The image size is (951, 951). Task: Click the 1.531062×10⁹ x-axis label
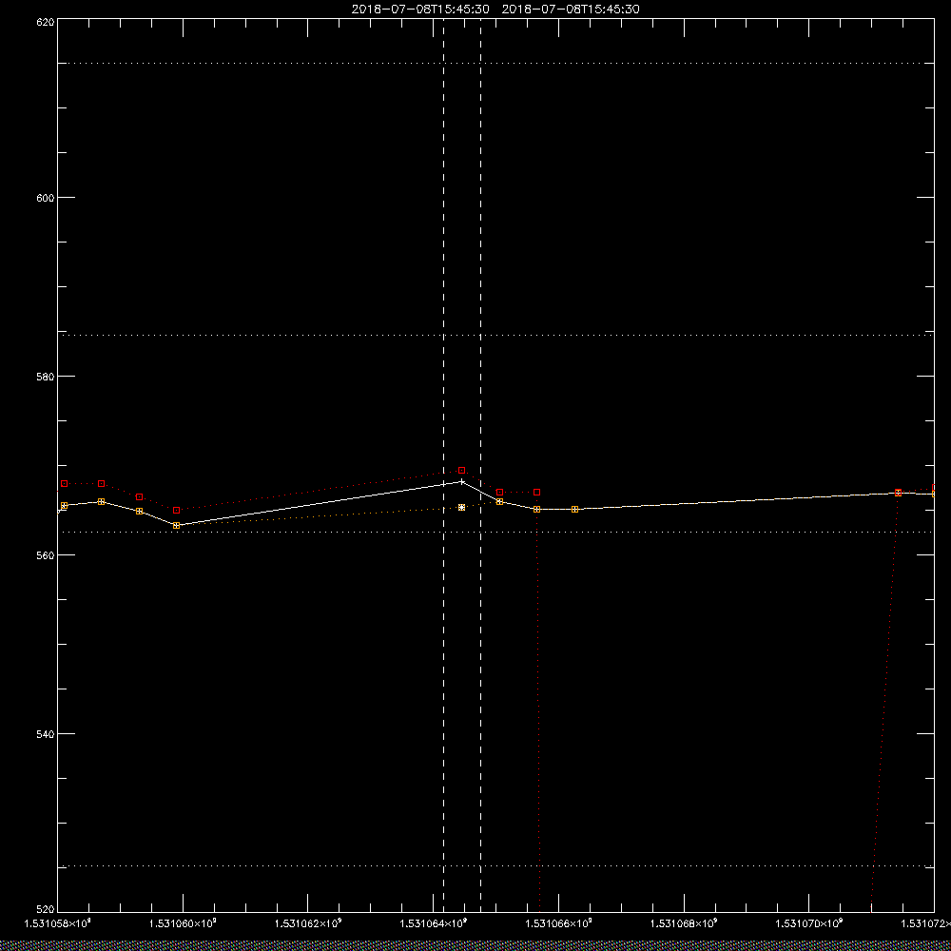308,923
